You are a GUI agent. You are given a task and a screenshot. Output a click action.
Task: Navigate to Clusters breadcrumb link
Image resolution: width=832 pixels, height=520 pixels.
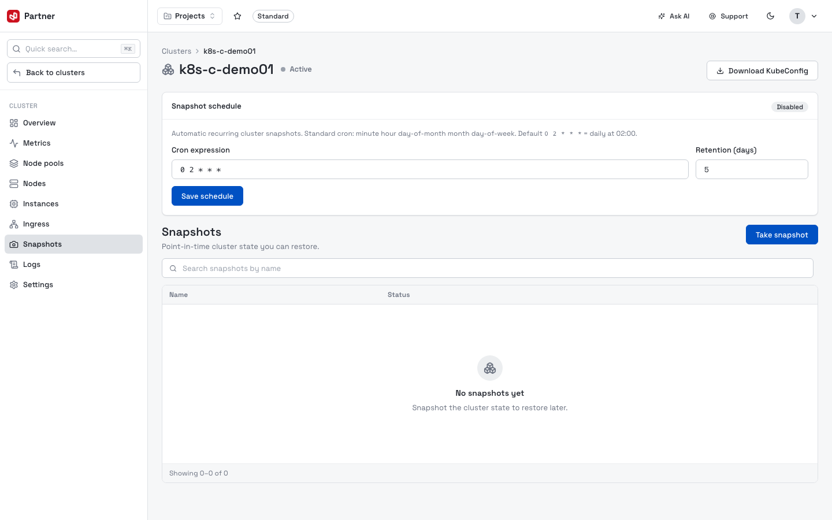coord(176,51)
